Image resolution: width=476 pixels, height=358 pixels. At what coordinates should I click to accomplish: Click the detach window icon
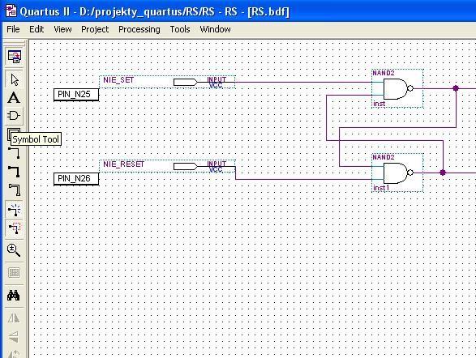[14, 57]
